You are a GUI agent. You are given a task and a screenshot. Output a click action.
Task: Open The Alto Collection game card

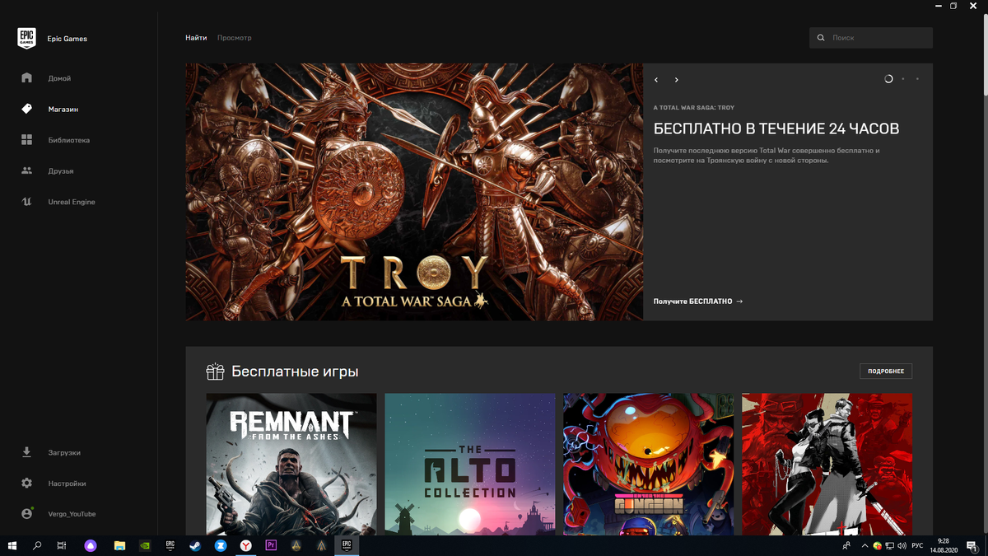coord(470,464)
